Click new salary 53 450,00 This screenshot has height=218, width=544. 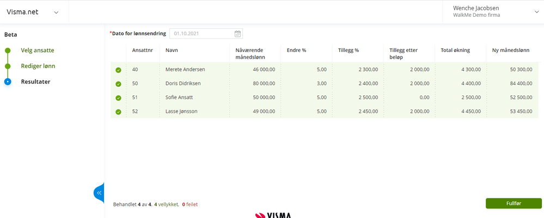click(x=521, y=111)
